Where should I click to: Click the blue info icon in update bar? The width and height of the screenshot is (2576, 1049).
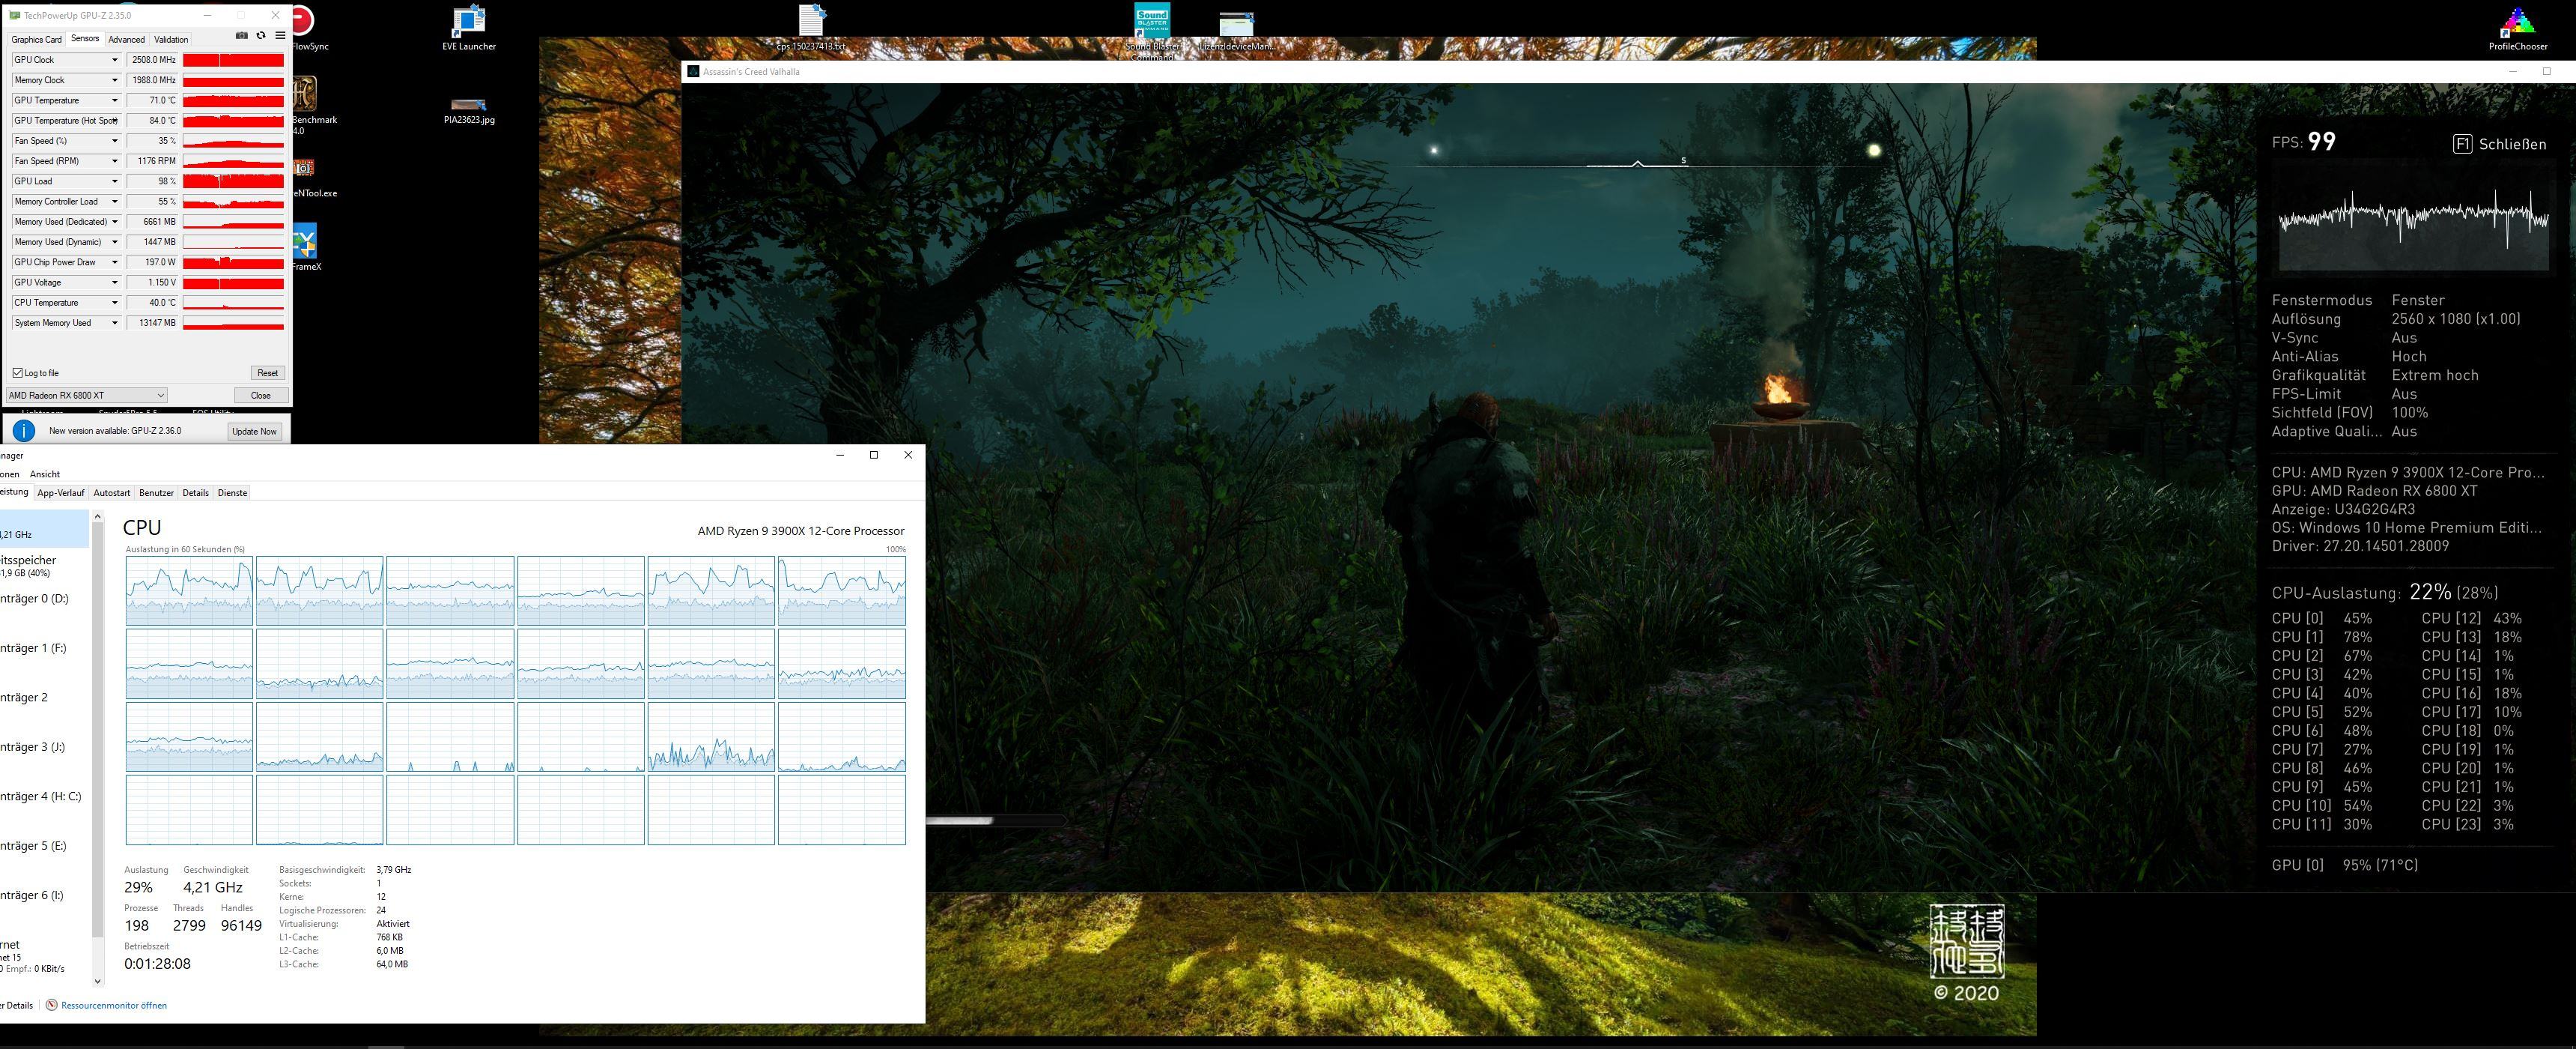click(x=23, y=430)
